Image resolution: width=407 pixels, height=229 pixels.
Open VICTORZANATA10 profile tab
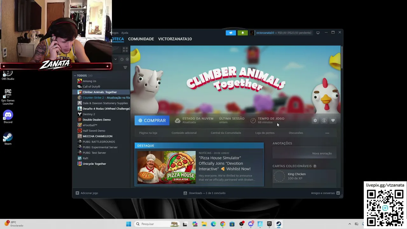pyautogui.click(x=175, y=39)
